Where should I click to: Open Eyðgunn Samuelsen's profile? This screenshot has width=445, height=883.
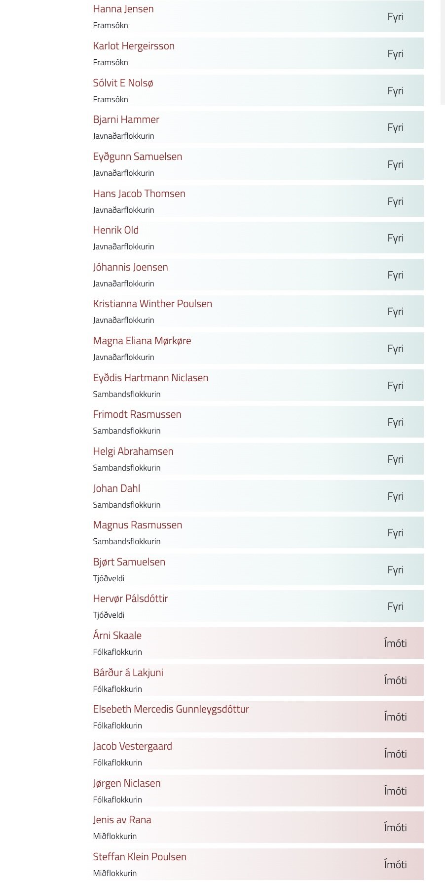click(138, 157)
